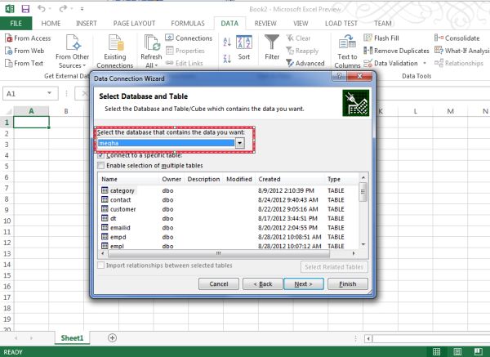Click the Excel logo icon in title bar
Image resolution: width=490 pixels, height=357 pixels.
click(10, 9)
